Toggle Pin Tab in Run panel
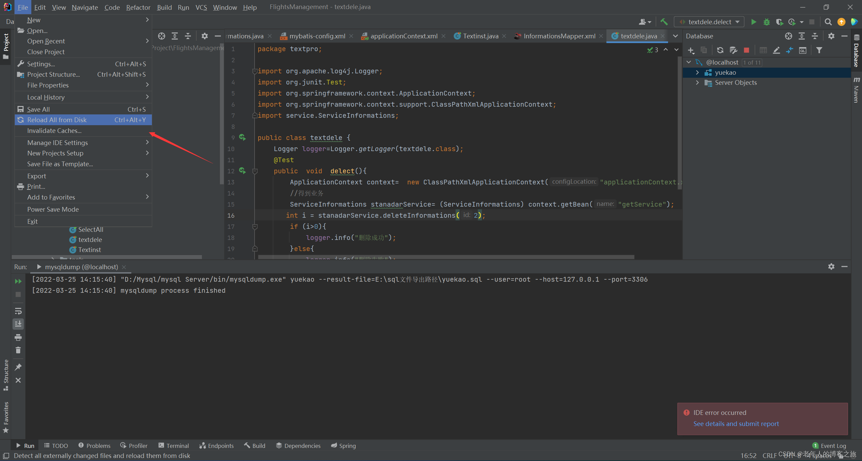The height and width of the screenshot is (461, 862). pos(18,367)
